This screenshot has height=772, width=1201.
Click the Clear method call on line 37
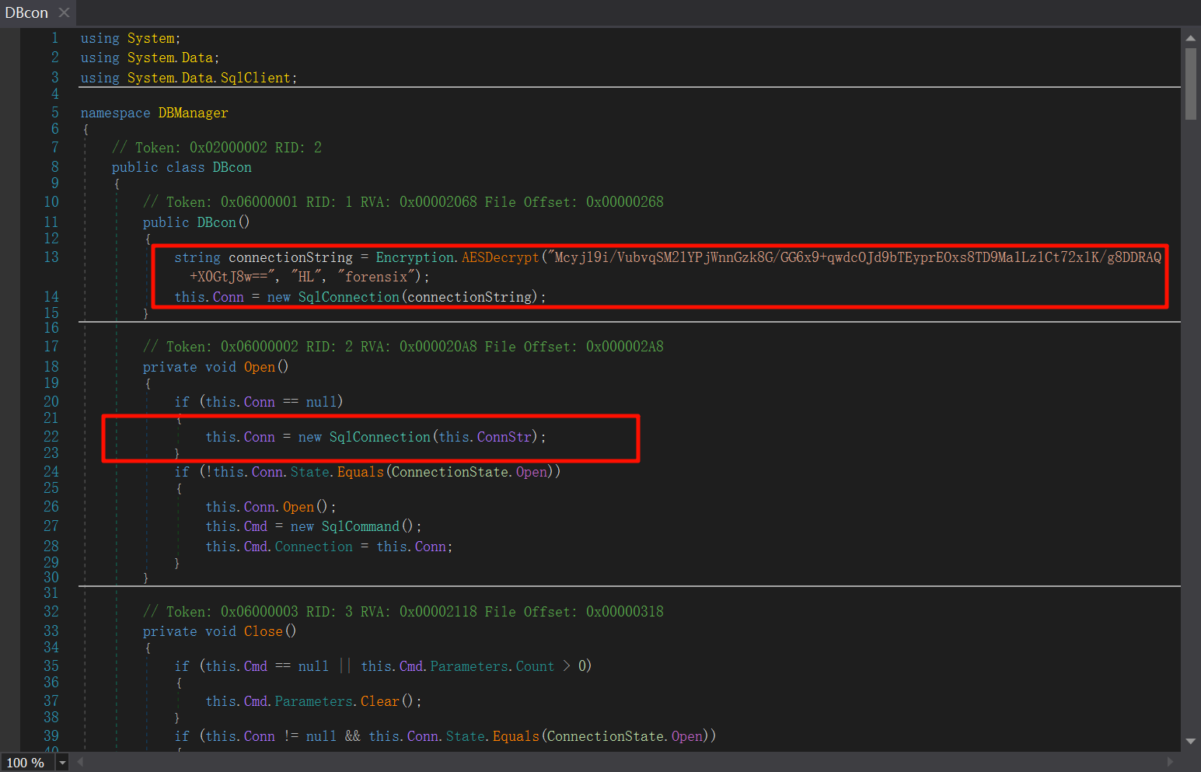click(379, 701)
